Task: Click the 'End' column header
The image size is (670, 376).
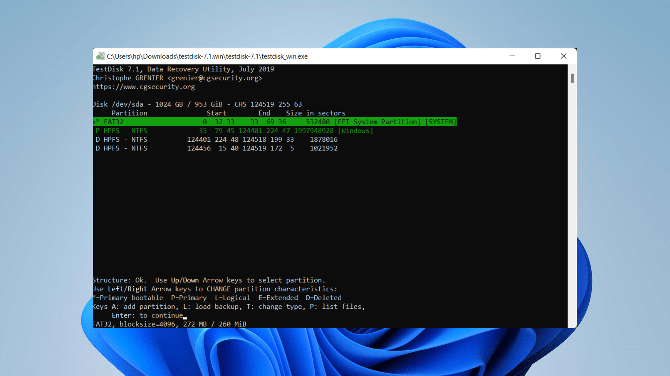Action: [264, 113]
